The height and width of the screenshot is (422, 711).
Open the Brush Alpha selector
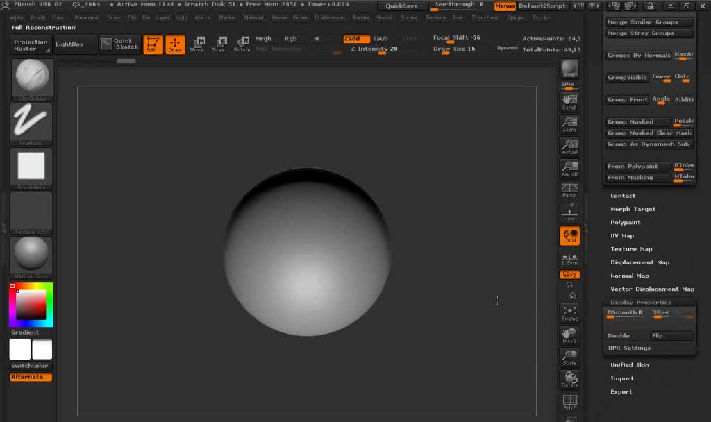point(31,169)
